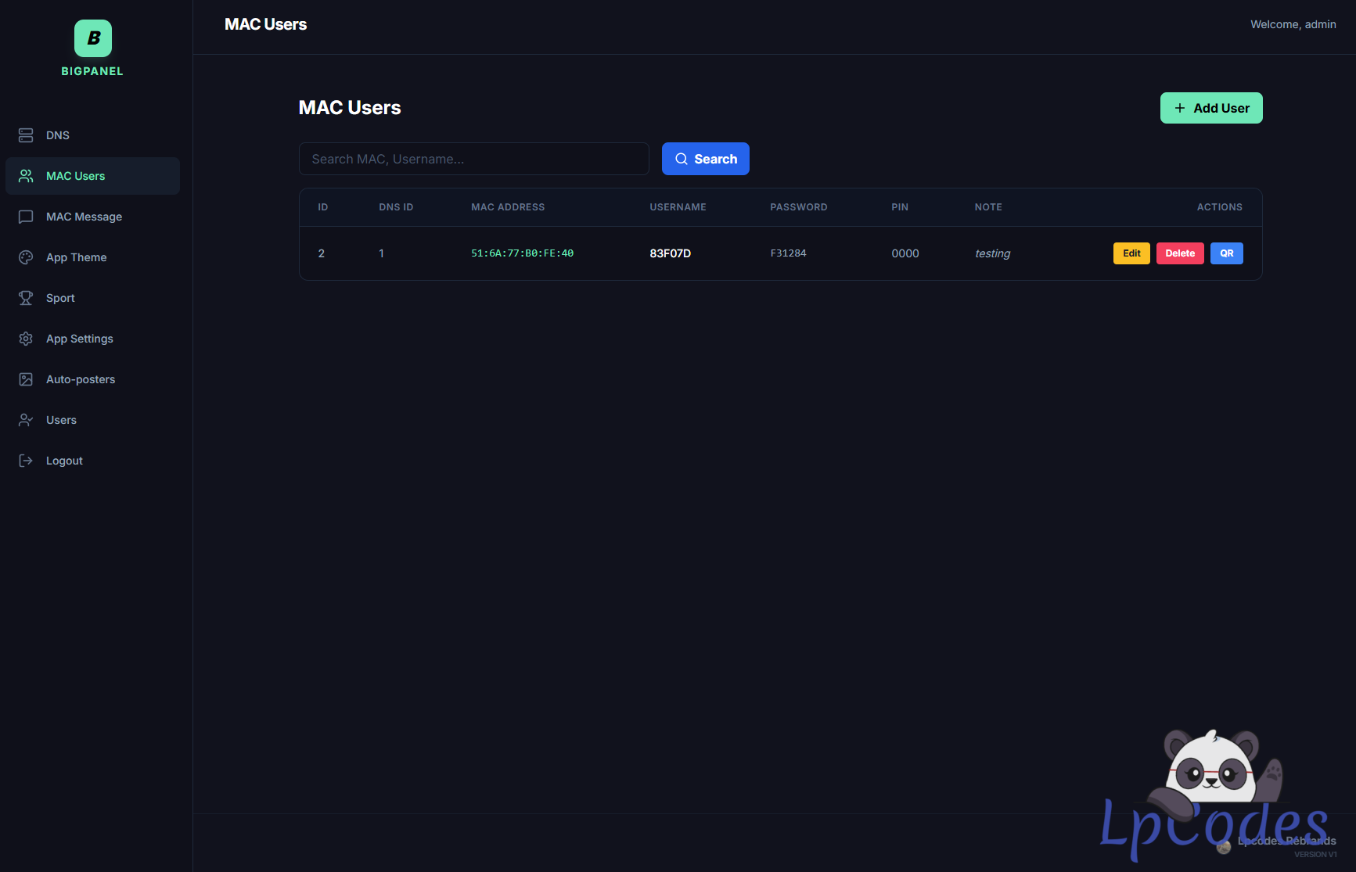Click the Logout arrow icon
The height and width of the screenshot is (872, 1356).
click(26, 461)
